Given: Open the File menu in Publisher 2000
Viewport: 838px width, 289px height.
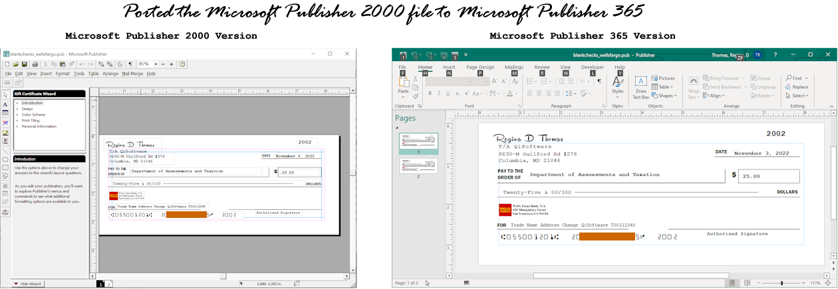Looking at the screenshot, I should 8,74.
